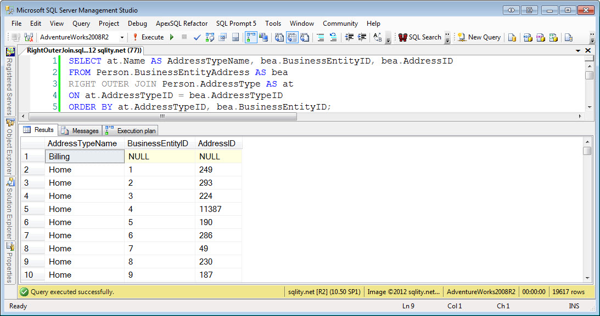600x316 pixels.
Task: Click the New Query button
Action: click(479, 37)
